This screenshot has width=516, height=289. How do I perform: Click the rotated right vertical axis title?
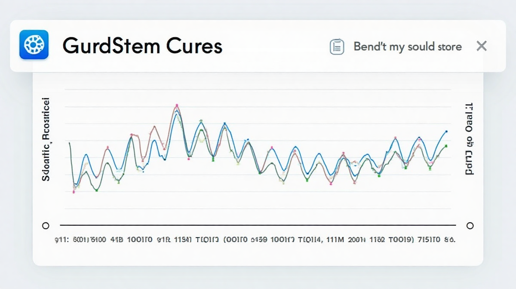(469, 138)
